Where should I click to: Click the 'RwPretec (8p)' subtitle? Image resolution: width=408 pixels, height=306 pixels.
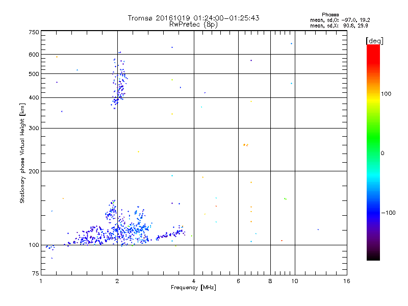click(193, 24)
